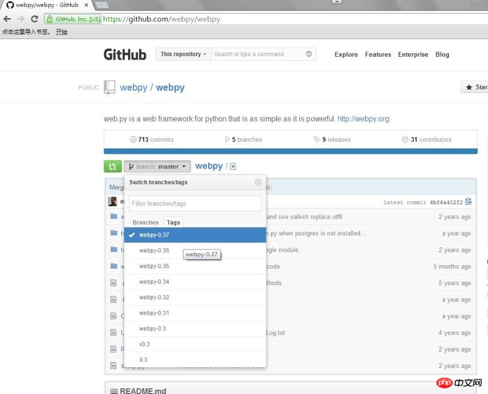The image size is (488, 394).
Task: Click the folder icon in the 'and use safestr replace utf8' row
Action: point(114,217)
